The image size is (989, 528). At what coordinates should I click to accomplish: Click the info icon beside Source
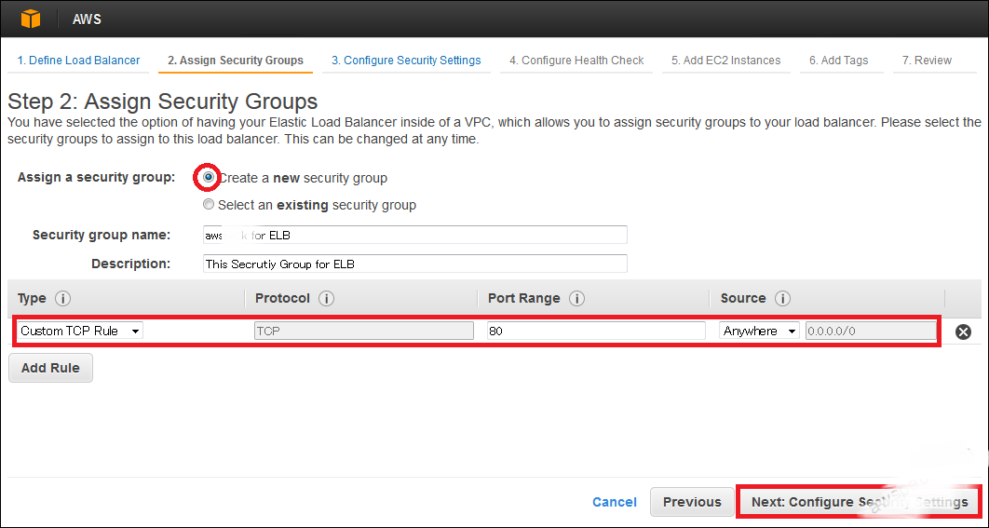[x=782, y=299]
